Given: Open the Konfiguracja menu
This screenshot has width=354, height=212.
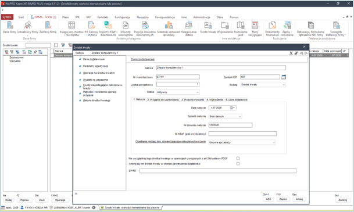Looking at the screenshot, I should click(x=123, y=17).
